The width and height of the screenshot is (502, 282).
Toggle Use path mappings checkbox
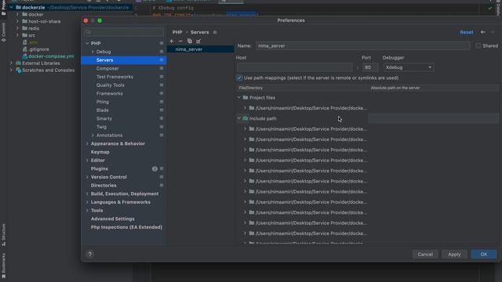pos(239,78)
